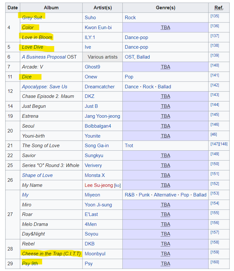Open the Love Dive album link
The image size is (234, 271).
[x=33, y=47]
